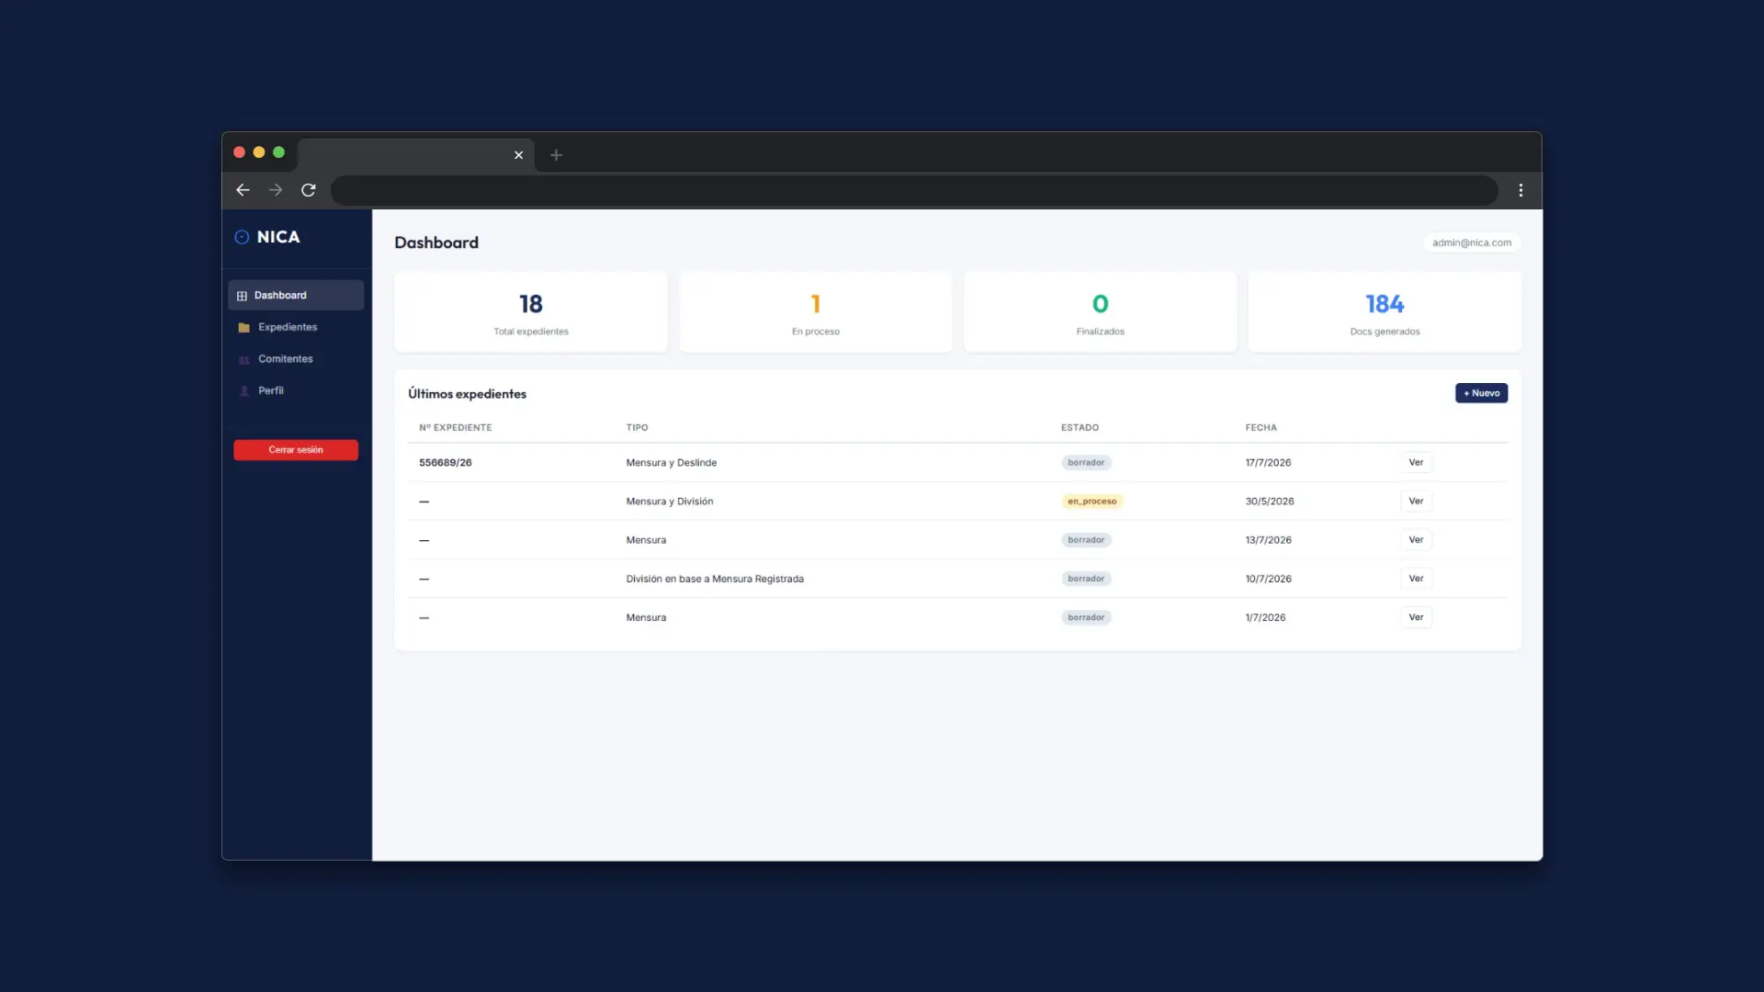Open a new browser tab with plus
Viewport: 1764px width, 992px height.
click(x=556, y=155)
